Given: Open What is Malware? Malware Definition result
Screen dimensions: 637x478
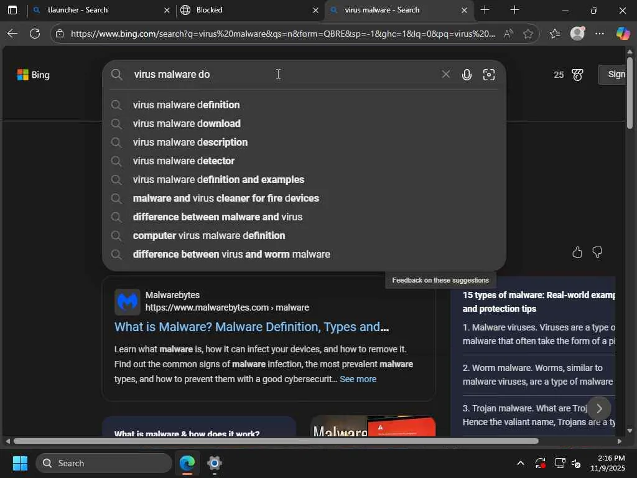Looking at the screenshot, I should coord(251,327).
